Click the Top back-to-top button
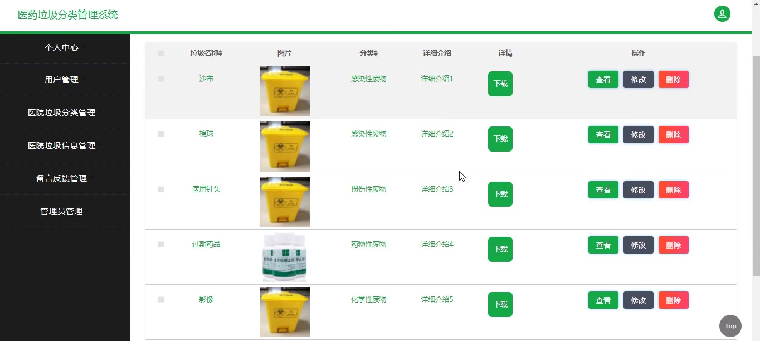This screenshot has width=760, height=341. pyautogui.click(x=730, y=326)
